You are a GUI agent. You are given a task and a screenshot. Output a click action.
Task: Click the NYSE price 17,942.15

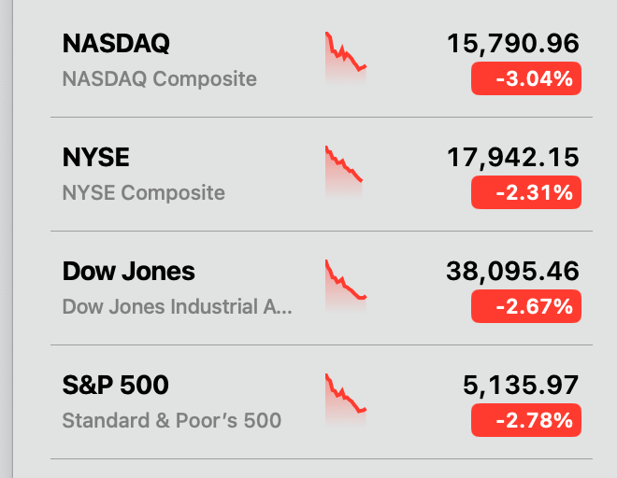pyautogui.click(x=513, y=158)
